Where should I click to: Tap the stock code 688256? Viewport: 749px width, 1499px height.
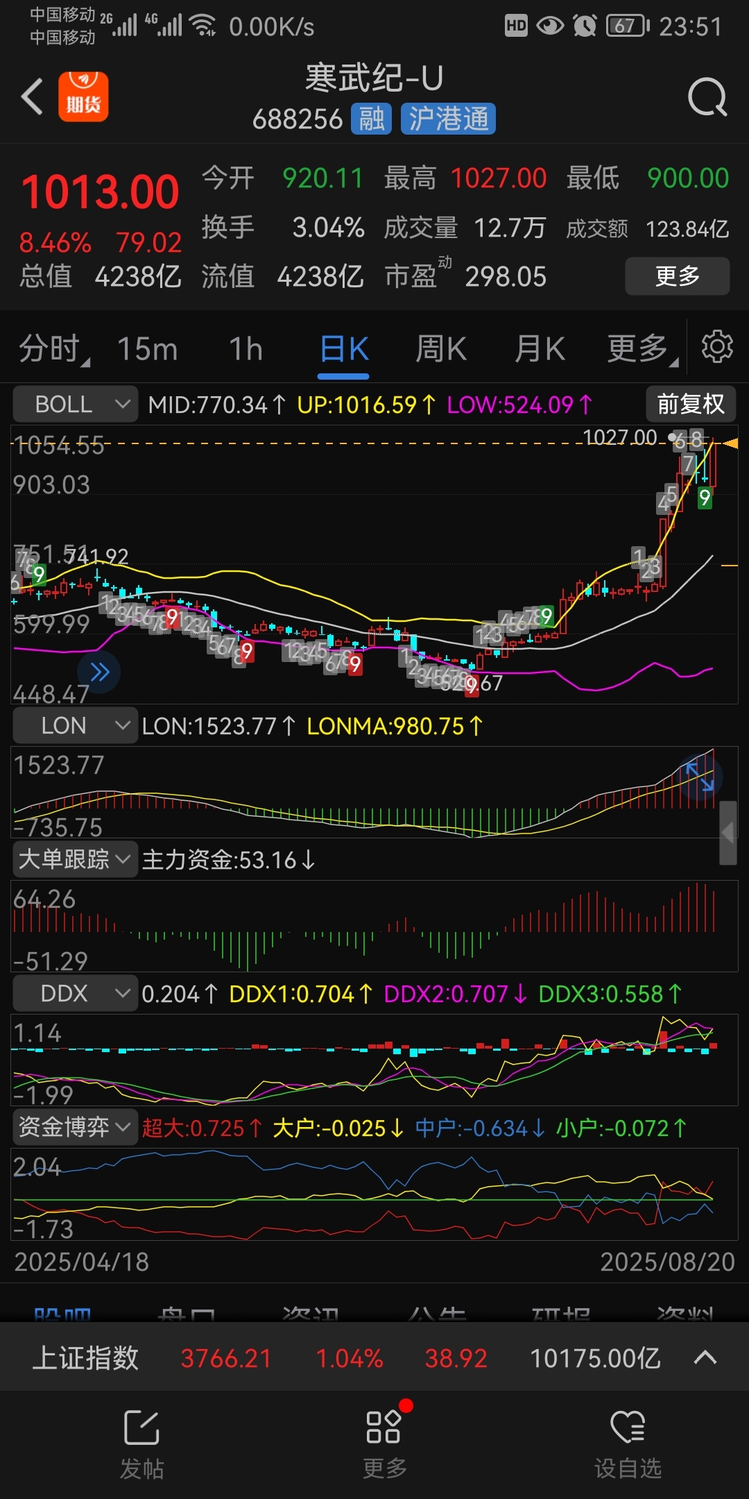tap(298, 119)
